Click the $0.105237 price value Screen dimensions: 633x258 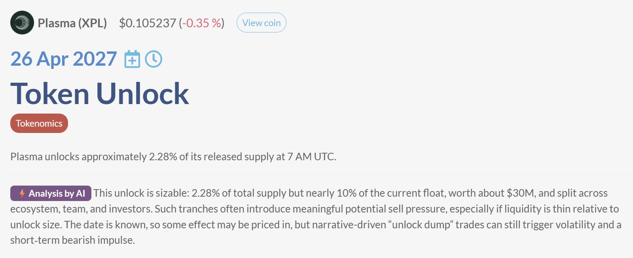pyautogui.click(x=147, y=23)
